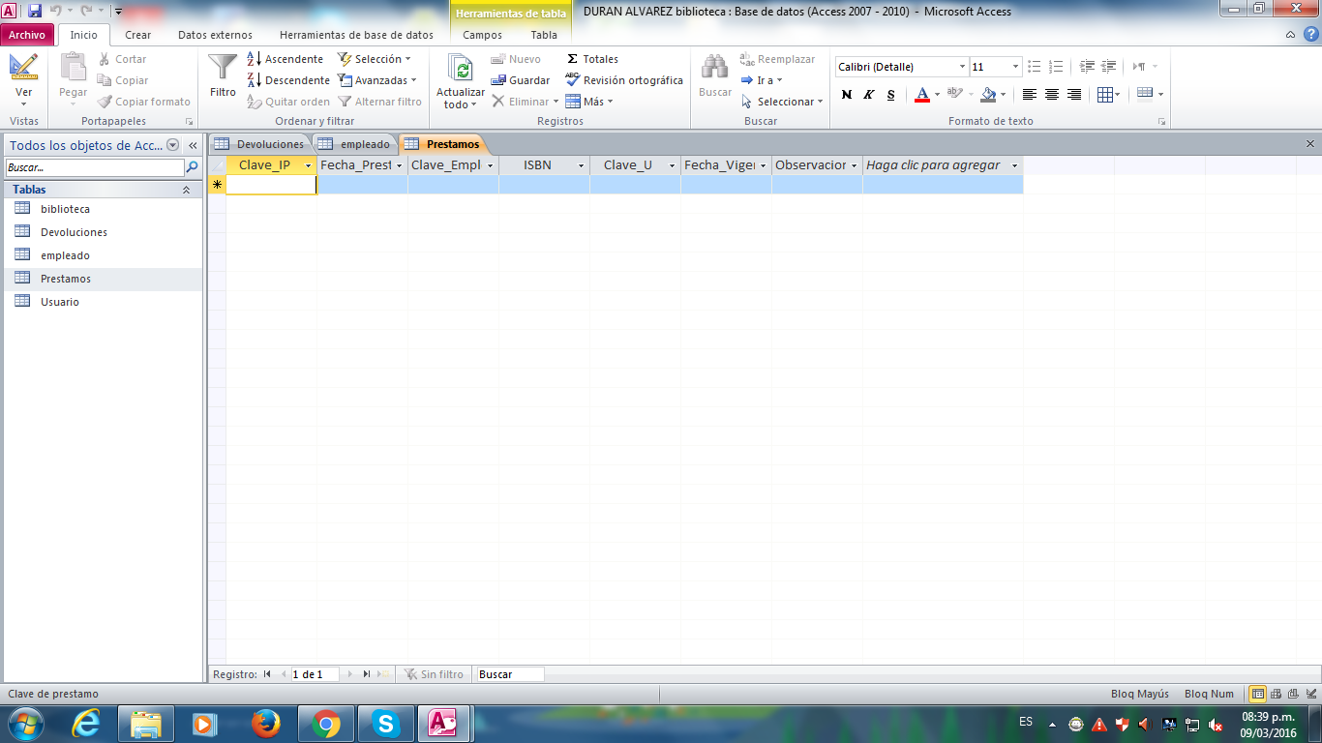Image resolution: width=1322 pixels, height=743 pixels.
Task: Click the navigation pane Buscar search box
Action: (94, 167)
